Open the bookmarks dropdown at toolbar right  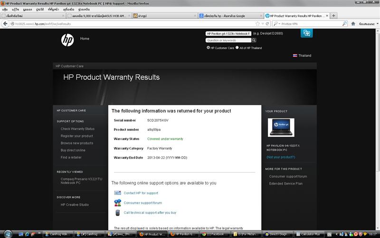coord(369,24)
